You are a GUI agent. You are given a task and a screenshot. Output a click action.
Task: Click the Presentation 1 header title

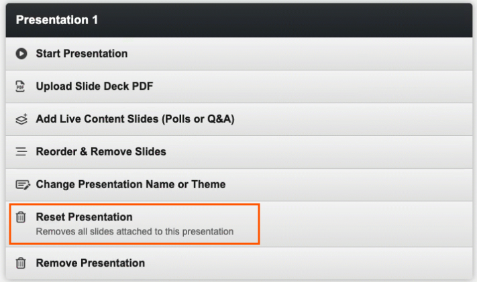(57, 20)
